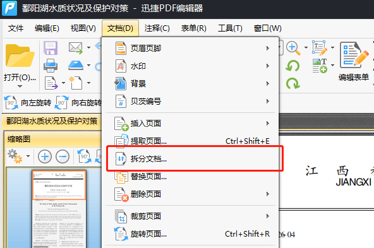The height and width of the screenshot is (248, 374).
Task: Open the zoom magnifier dropdown arrow
Action: pos(306,48)
